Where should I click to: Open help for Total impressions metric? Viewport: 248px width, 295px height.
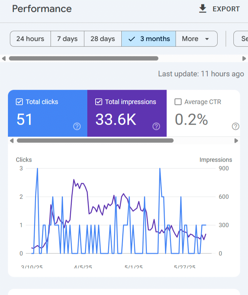(156, 126)
